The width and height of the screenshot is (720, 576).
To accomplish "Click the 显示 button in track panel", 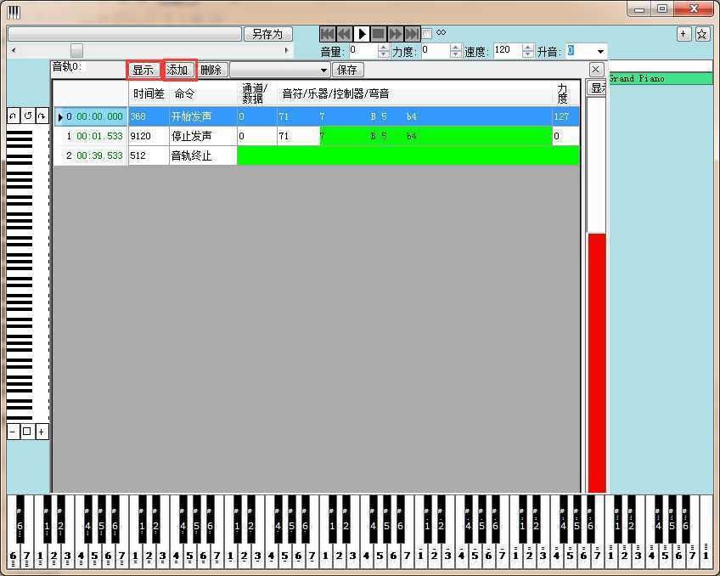I will pyautogui.click(x=143, y=70).
